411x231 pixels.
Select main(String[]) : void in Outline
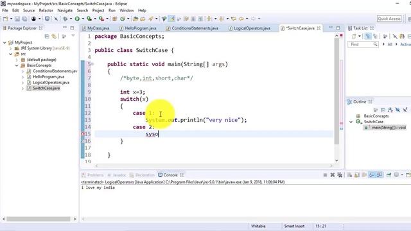point(389,128)
